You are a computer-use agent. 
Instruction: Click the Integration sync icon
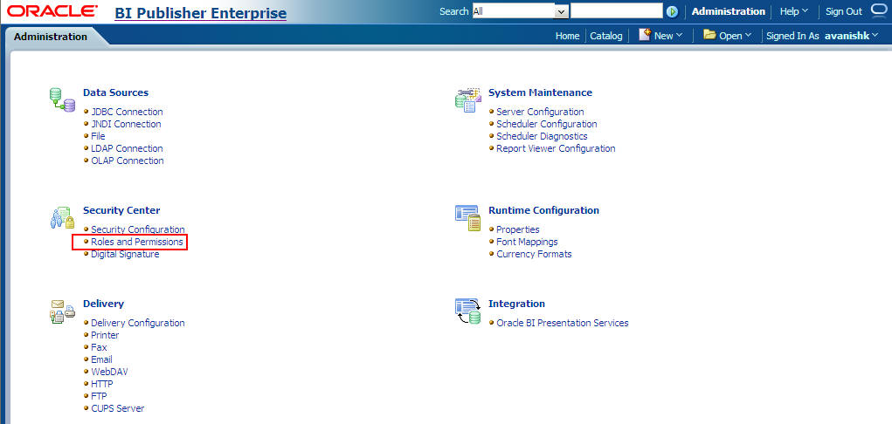tap(468, 311)
